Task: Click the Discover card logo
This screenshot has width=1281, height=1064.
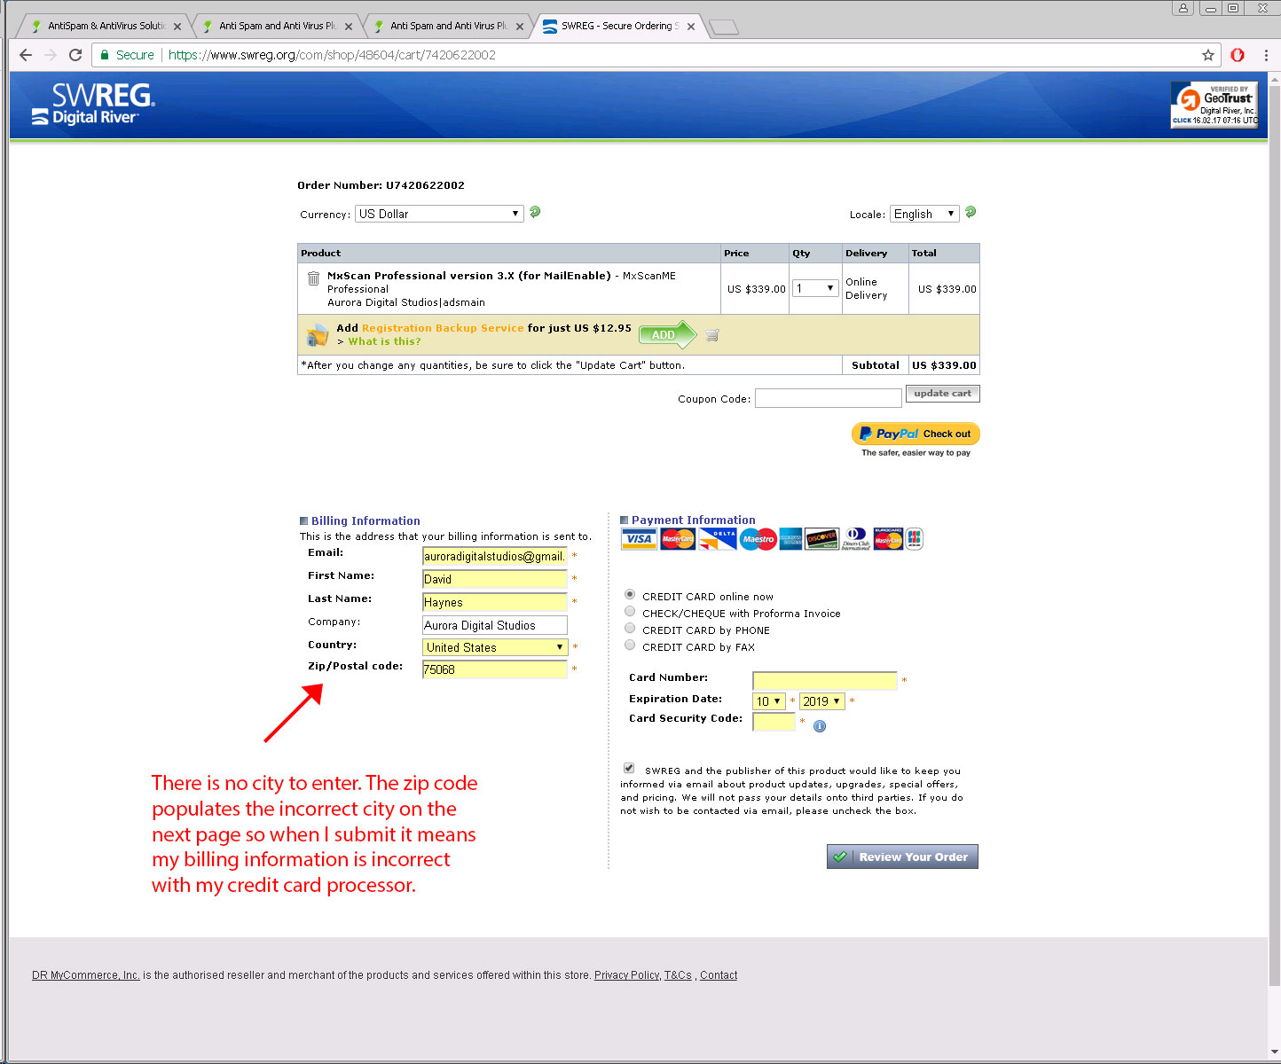Action: pos(821,539)
